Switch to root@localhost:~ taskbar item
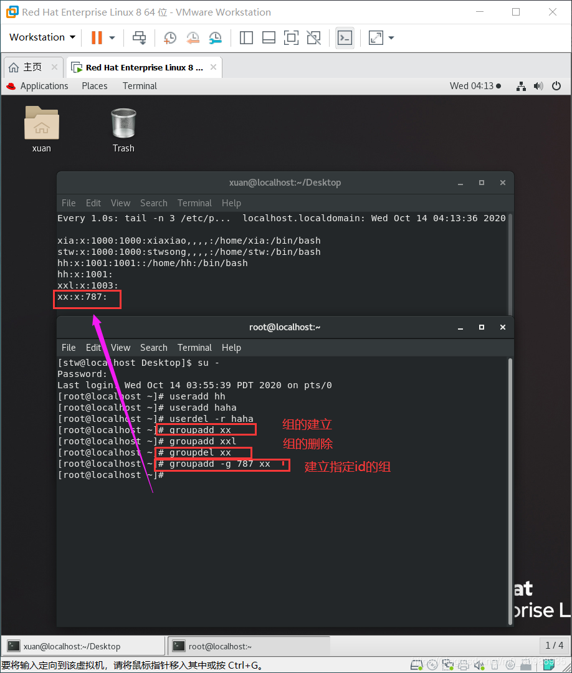Image resolution: width=572 pixels, height=673 pixels. [x=249, y=646]
